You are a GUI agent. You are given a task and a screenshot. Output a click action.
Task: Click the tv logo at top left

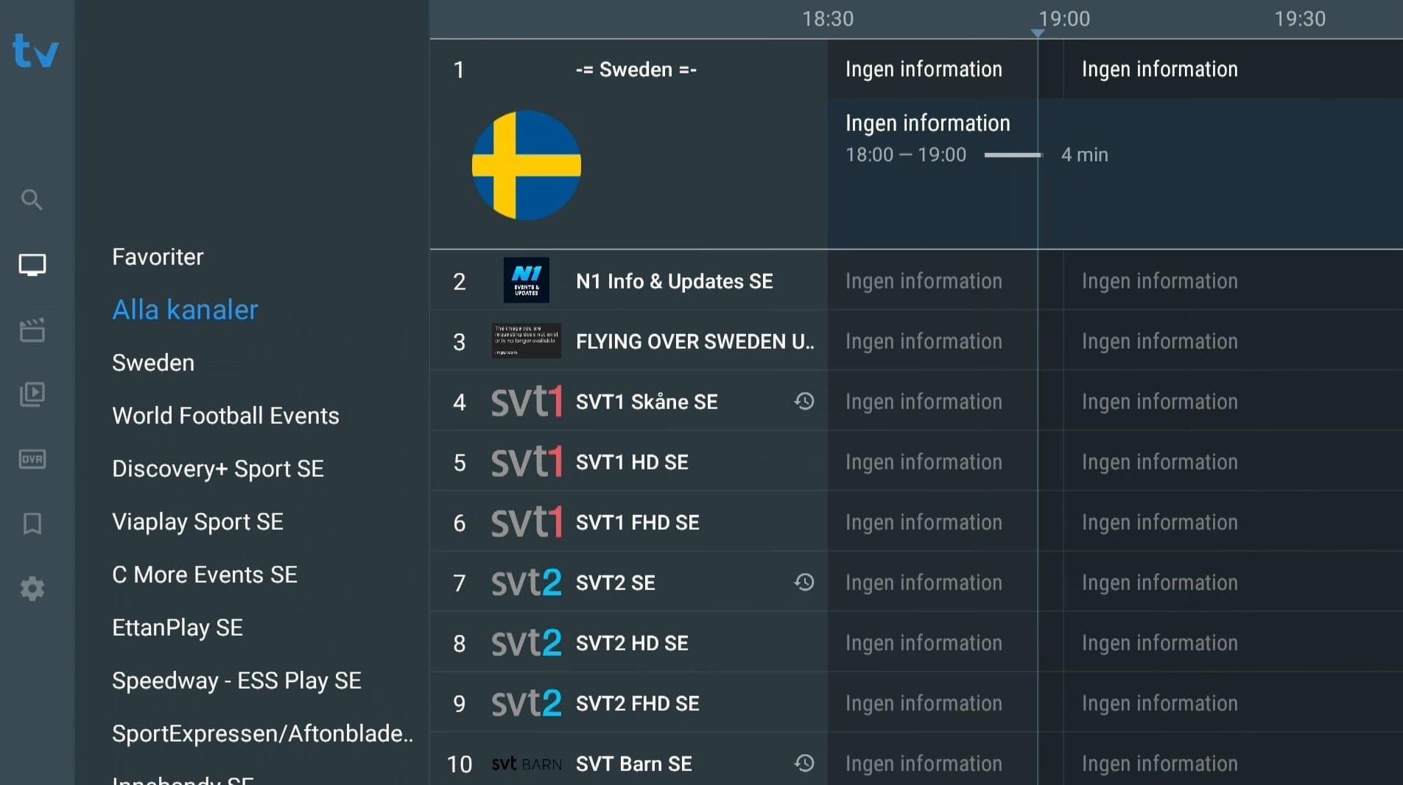pos(35,51)
